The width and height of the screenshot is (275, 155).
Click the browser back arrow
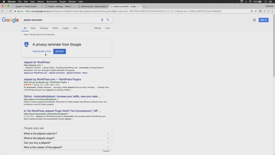pos(3,11)
